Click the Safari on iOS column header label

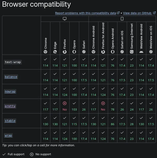tap(122, 40)
